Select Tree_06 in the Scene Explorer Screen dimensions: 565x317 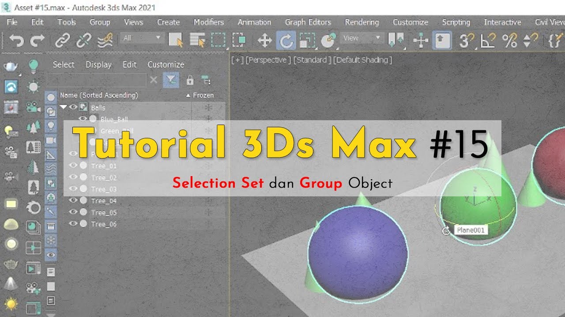(104, 224)
